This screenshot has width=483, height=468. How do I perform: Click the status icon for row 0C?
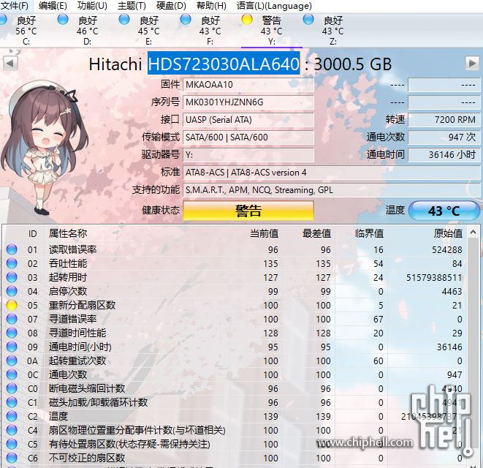click(x=12, y=374)
